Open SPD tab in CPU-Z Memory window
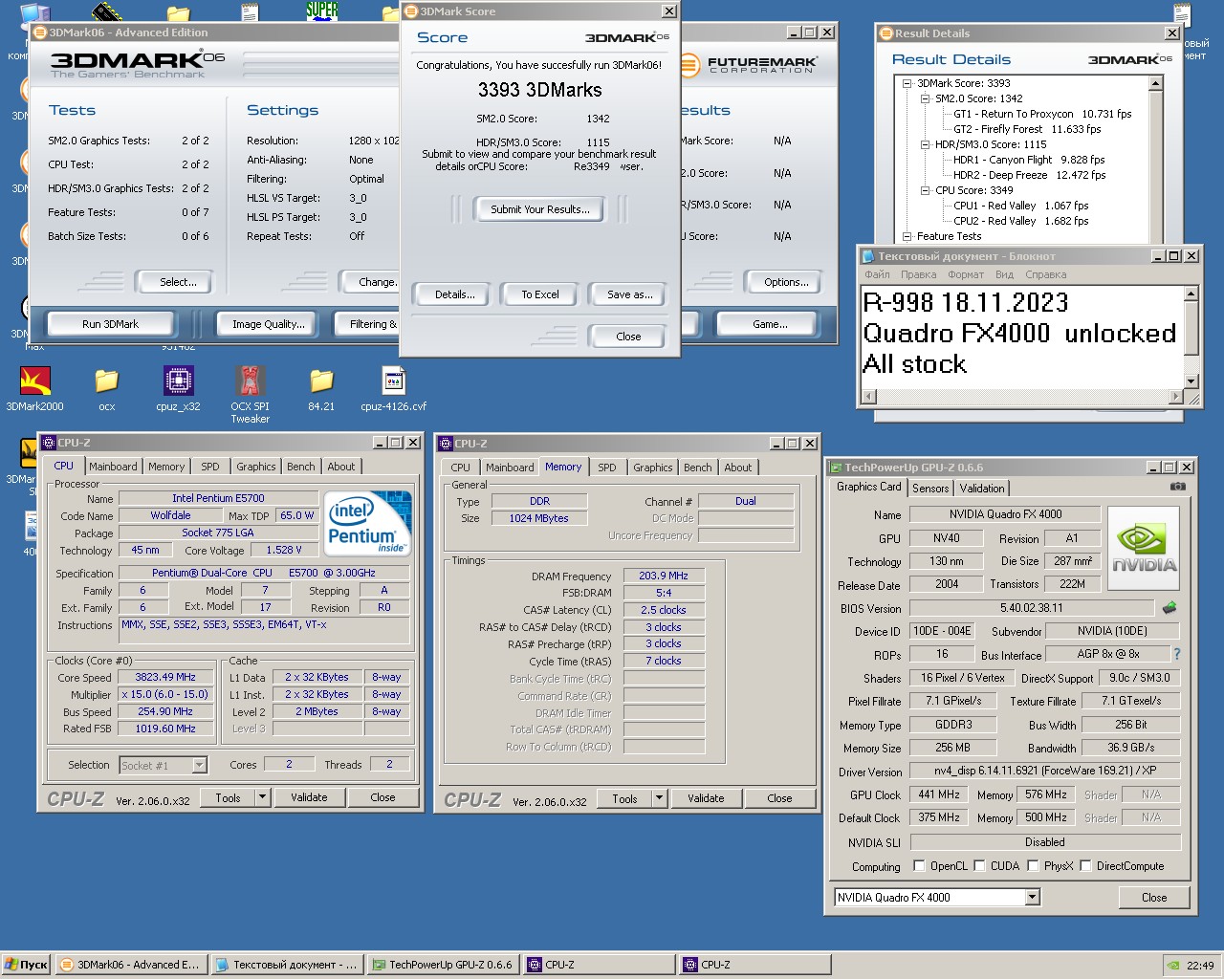This screenshot has height=979, width=1224. tap(607, 468)
